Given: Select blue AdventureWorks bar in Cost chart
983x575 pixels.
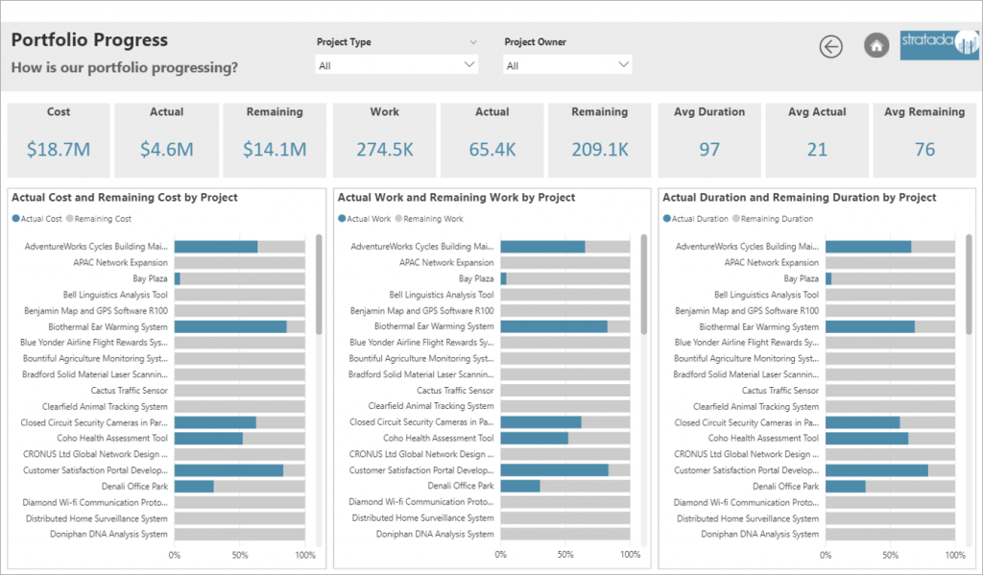Looking at the screenshot, I should click(x=216, y=247).
